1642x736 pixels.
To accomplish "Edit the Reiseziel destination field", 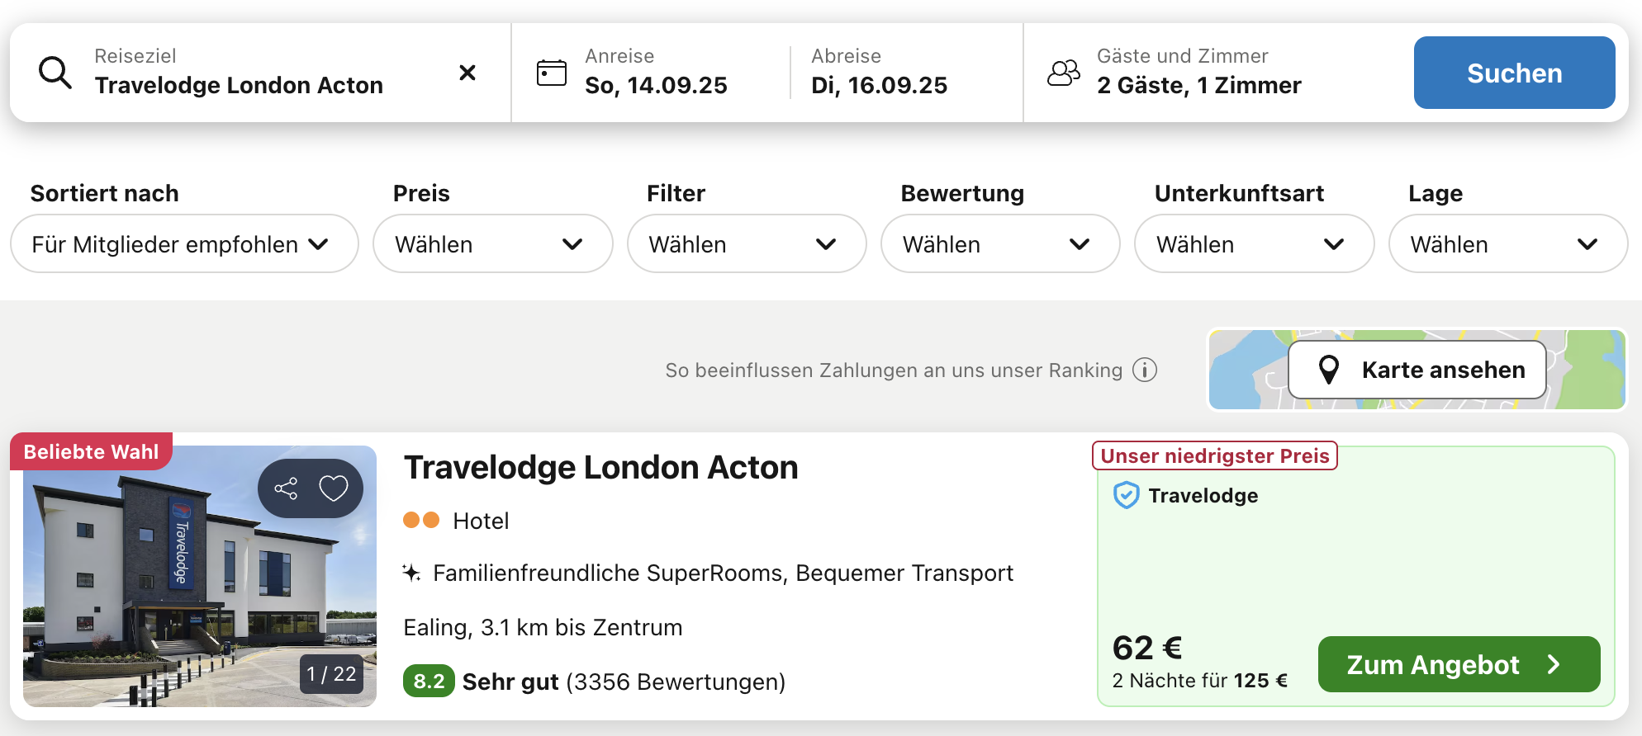I will [261, 73].
